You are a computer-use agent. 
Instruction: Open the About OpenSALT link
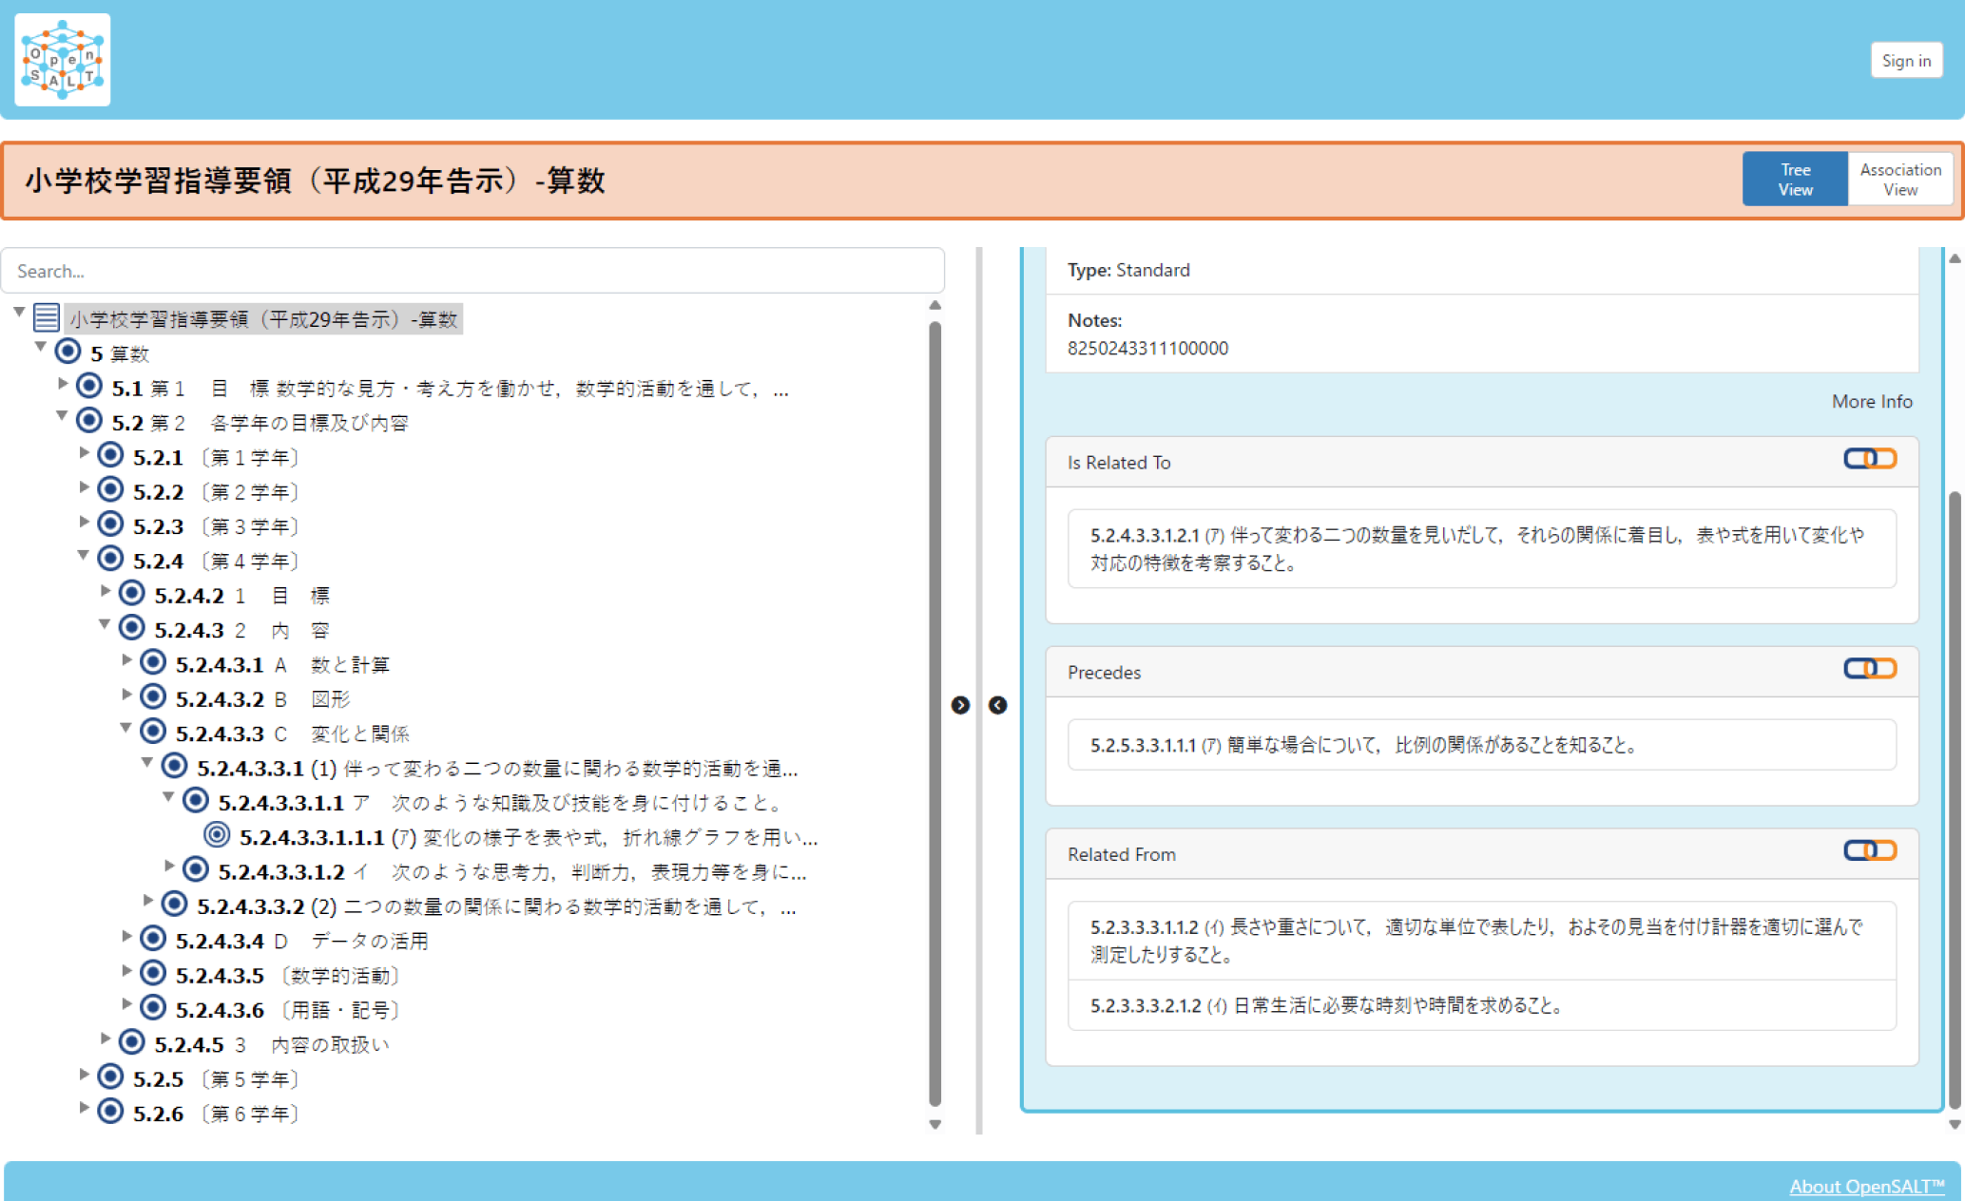pyautogui.click(x=1866, y=1186)
